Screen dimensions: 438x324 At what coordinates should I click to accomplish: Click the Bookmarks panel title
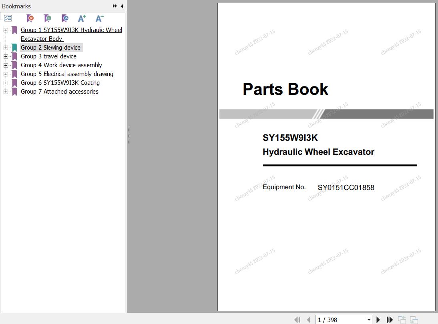coord(16,6)
